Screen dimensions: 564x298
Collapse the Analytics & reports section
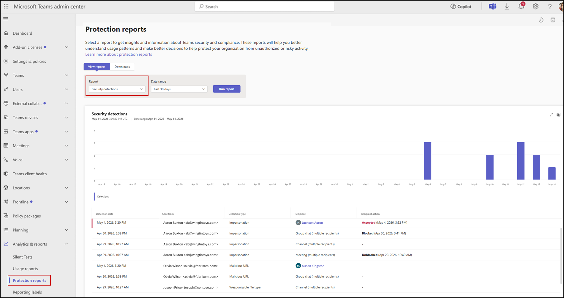coord(67,244)
